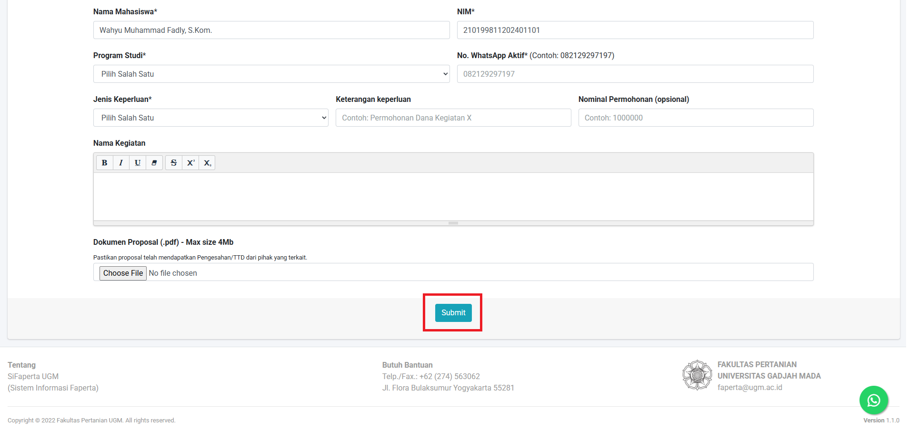The width and height of the screenshot is (908, 431).
Task: Toggle superscript formatting
Action: click(x=190, y=163)
